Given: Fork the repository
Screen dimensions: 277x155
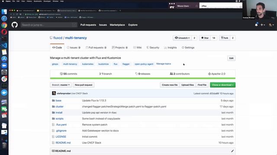Looking at the screenshot, I should tap(225, 38).
